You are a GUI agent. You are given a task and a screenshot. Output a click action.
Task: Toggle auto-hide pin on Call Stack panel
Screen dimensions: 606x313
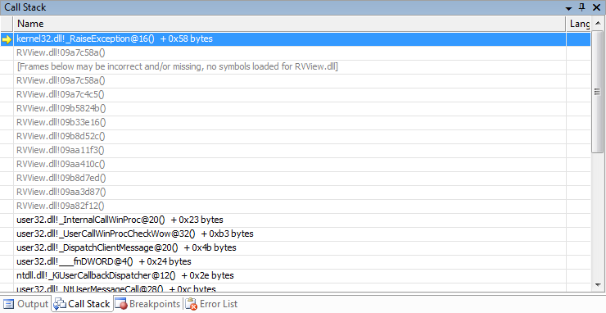click(582, 7)
